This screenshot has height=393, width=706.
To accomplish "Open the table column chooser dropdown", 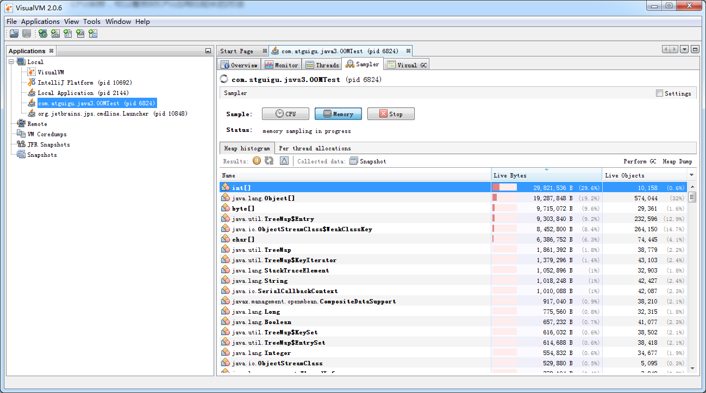I will click(x=692, y=175).
